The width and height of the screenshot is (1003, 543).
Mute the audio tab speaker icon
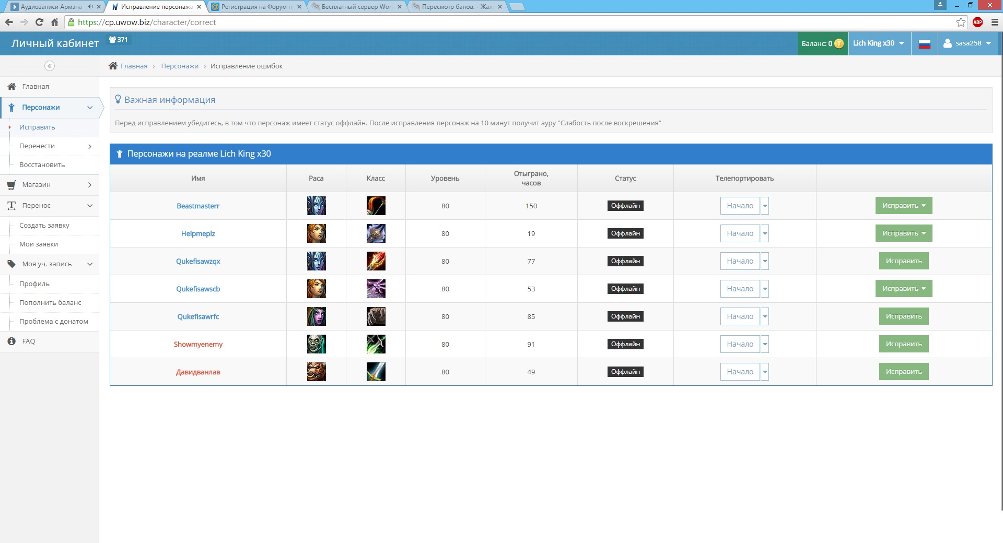click(90, 7)
